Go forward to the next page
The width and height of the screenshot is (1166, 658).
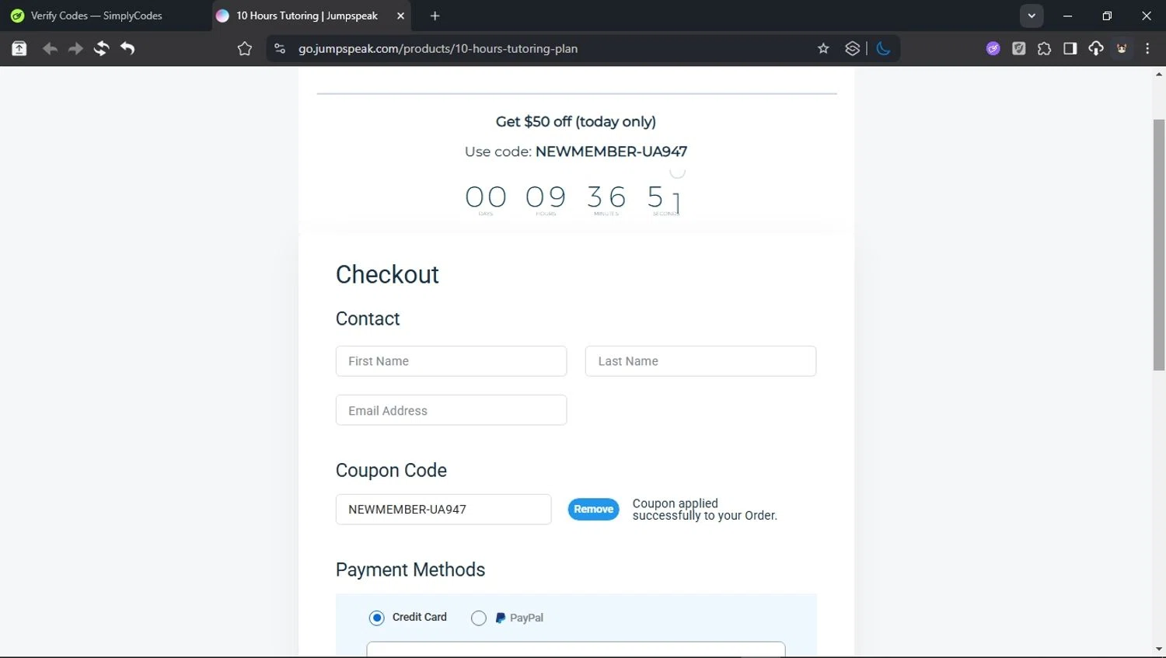[75, 48]
